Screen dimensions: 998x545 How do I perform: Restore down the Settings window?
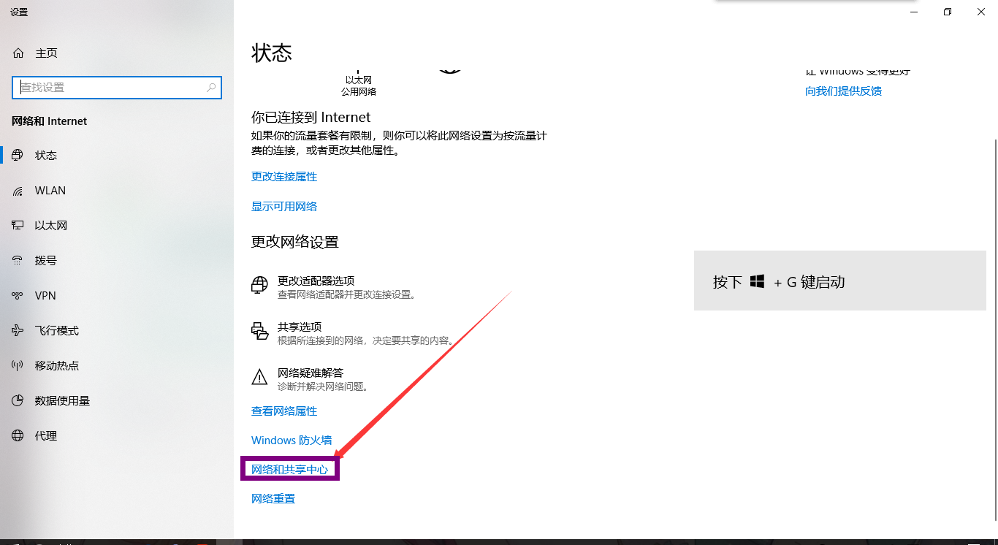tap(948, 12)
